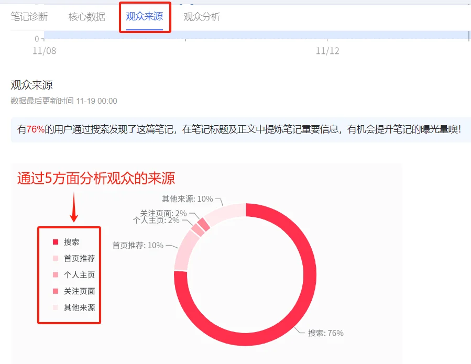Click the 观众来源 section heading
This screenshot has width=471, height=364.
[31, 85]
